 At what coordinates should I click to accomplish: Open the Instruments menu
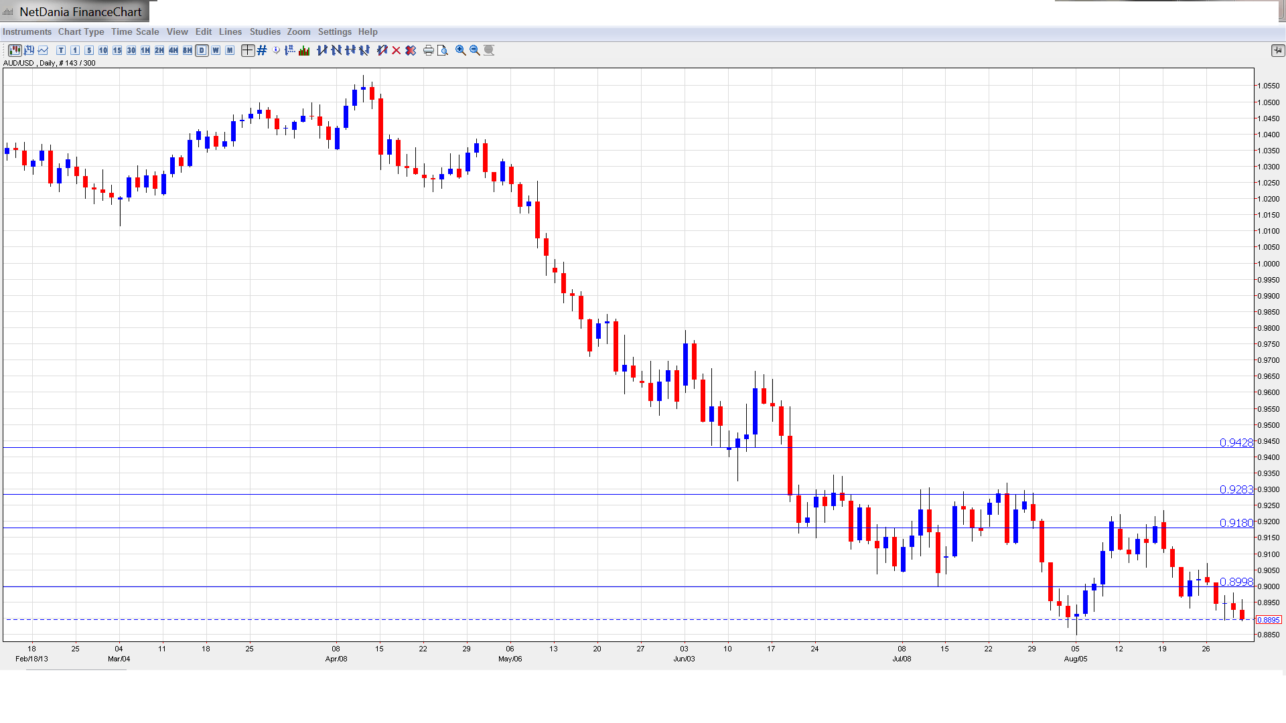27,31
